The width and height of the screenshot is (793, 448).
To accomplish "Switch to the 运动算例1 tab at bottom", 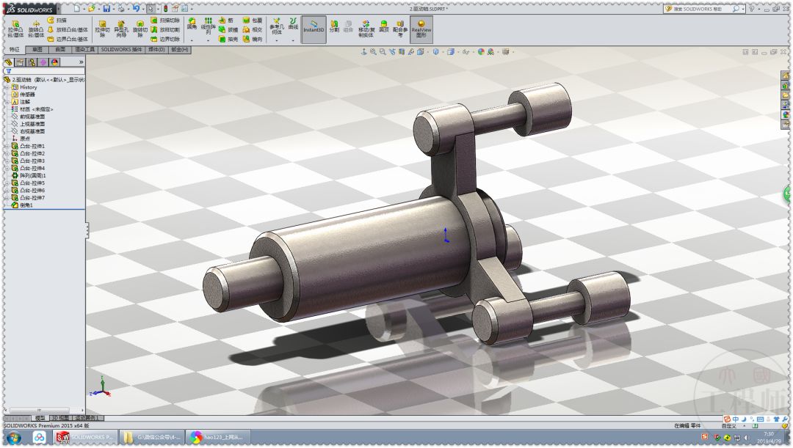I will click(x=88, y=417).
